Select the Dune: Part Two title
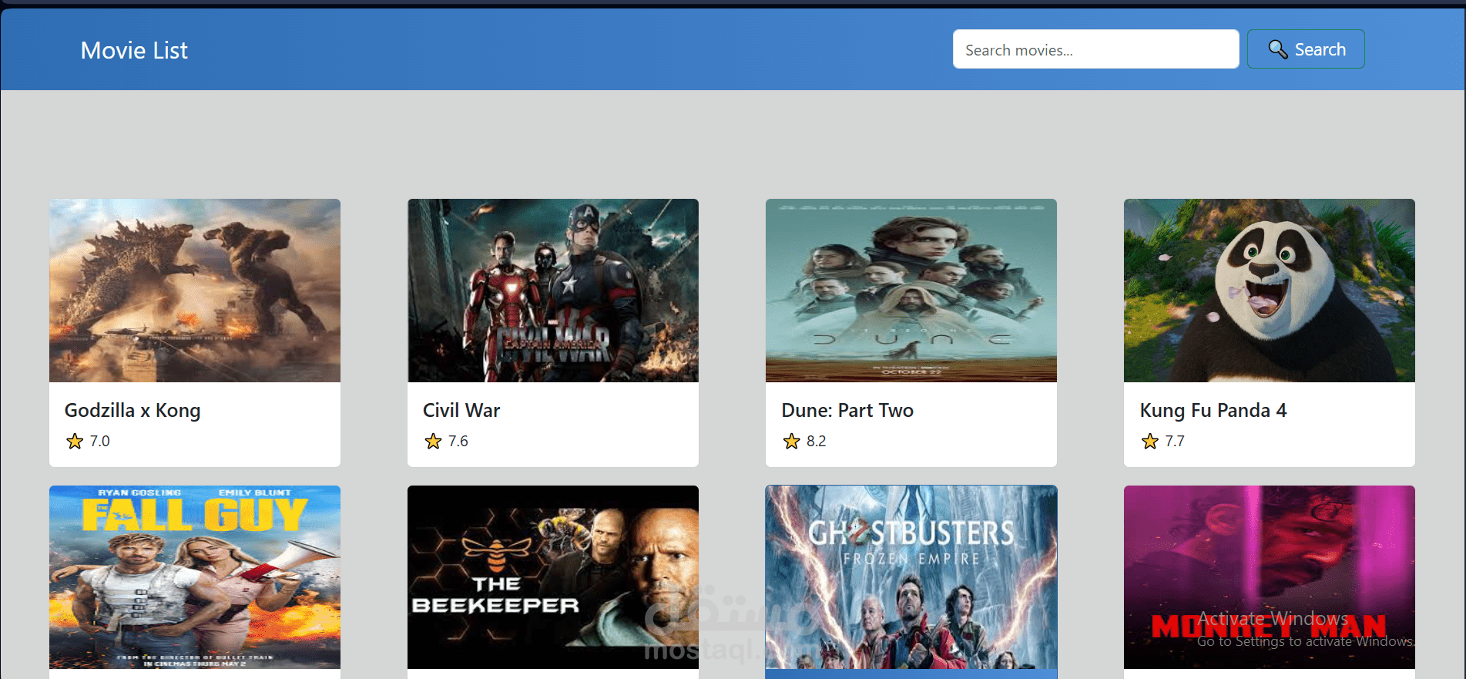Image resolution: width=1466 pixels, height=679 pixels. coord(847,410)
